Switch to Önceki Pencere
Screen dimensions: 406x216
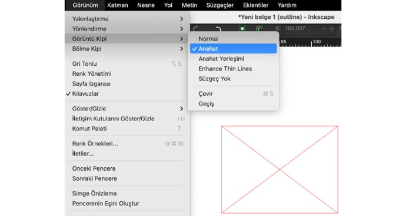[x=128, y=168]
